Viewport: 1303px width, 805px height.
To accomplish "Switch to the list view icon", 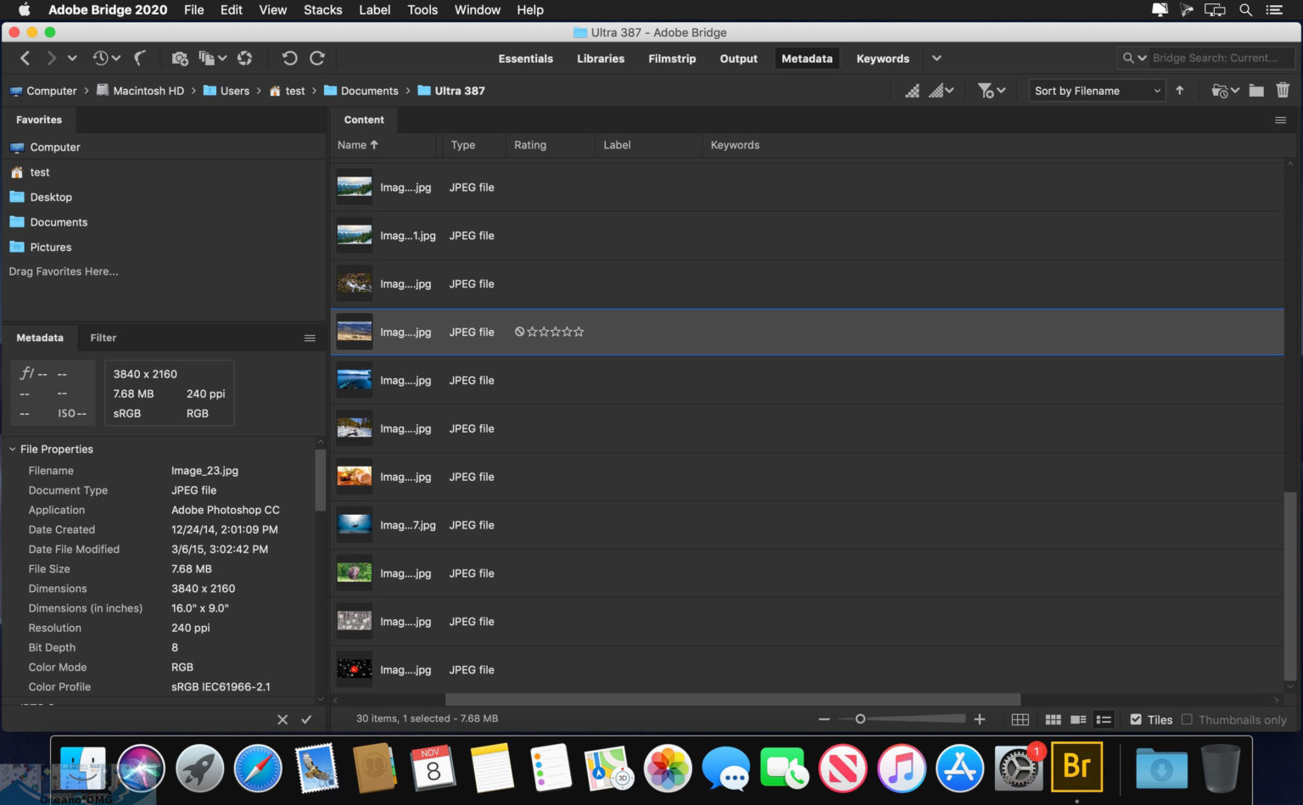I will point(1104,719).
